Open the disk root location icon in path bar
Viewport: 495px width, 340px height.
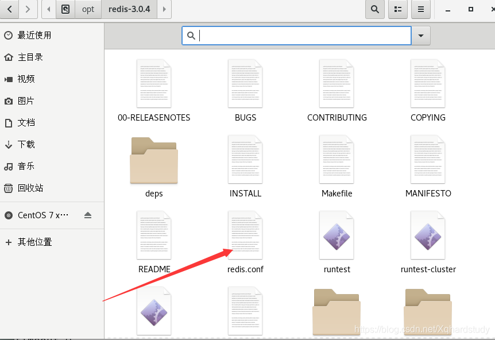65,9
